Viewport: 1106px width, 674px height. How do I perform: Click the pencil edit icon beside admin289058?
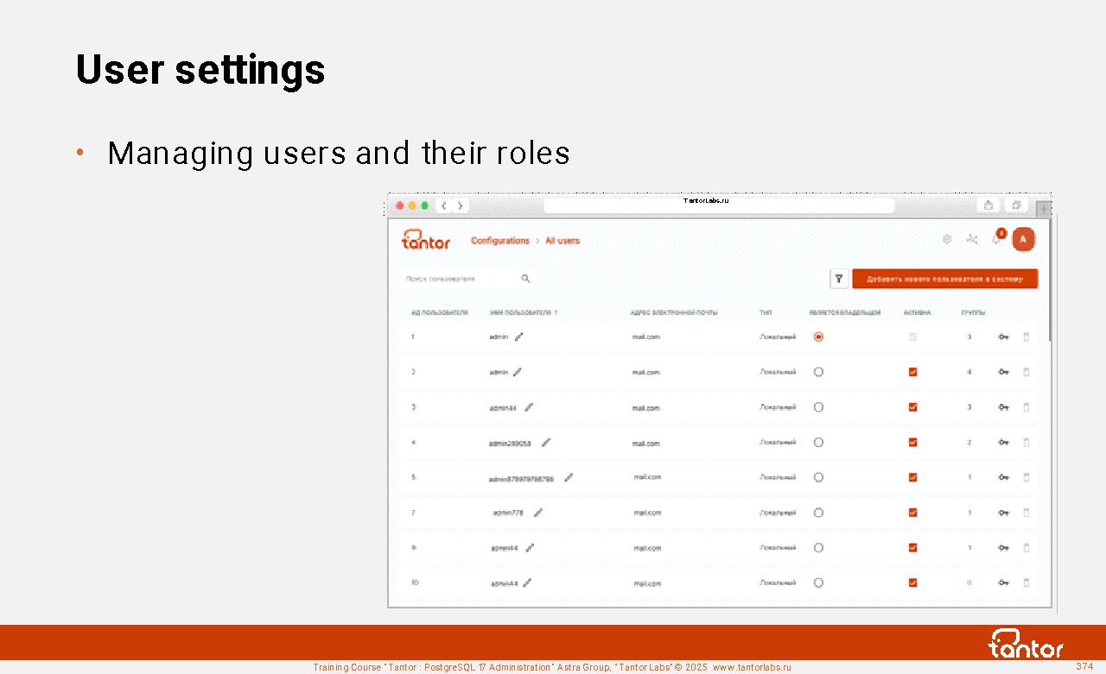[545, 443]
